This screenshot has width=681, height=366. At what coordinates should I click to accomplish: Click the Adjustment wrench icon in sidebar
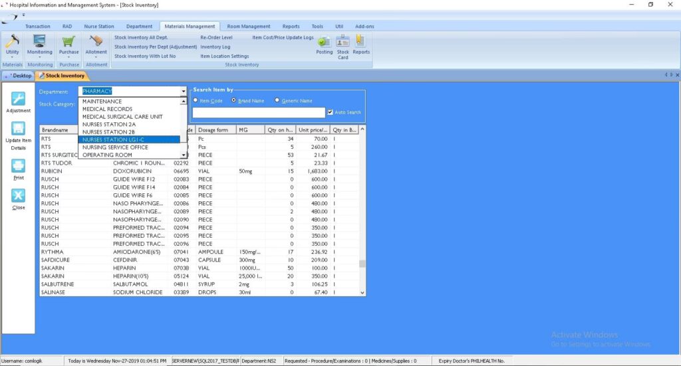click(x=19, y=100)
